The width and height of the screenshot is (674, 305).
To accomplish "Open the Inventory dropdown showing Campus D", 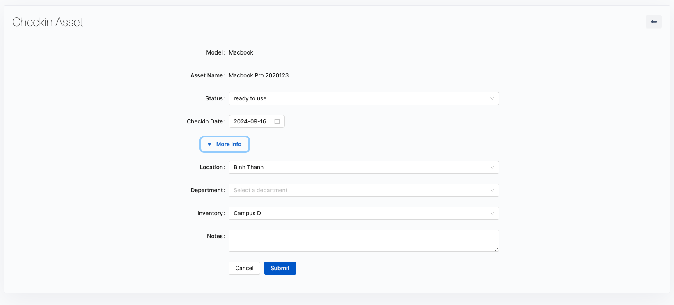I will point(357,213).
